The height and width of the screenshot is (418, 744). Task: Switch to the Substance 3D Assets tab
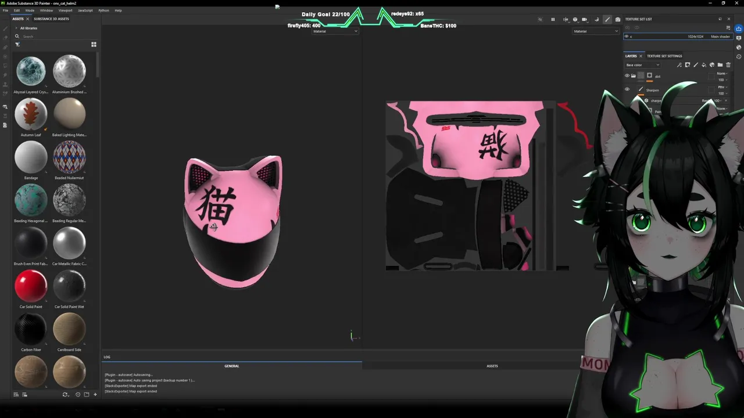pyautogui.click(x=51, y=19)
